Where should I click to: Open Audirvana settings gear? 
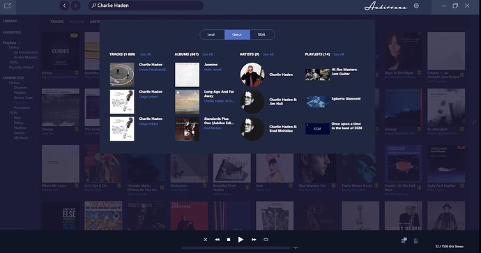(x=416, y=6)
